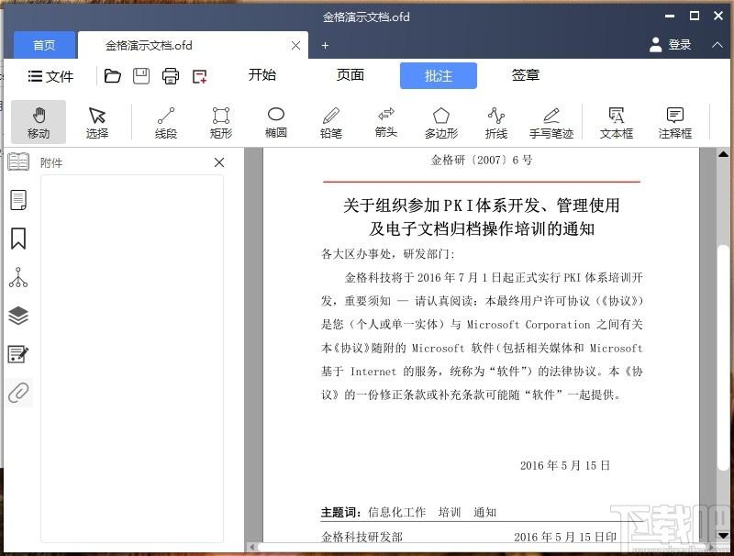The image size is (734, 556).
Task: Open the layers sidebar panel
Action: [18, 316]
